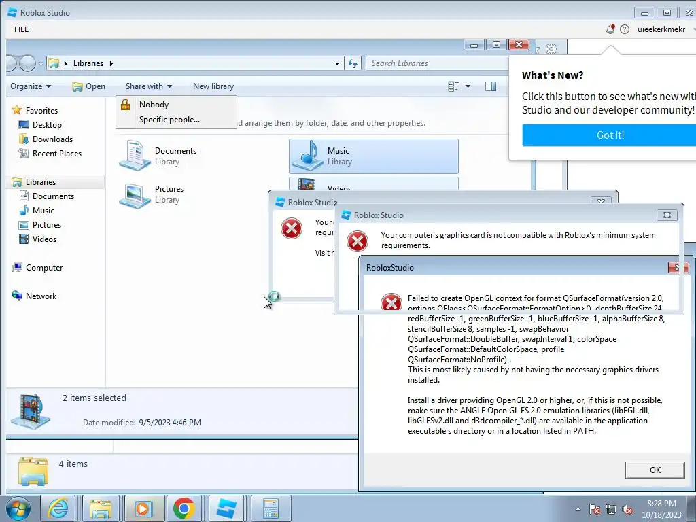
Task: Switch to Roblox Studio on the taskbar
Action: click(226, 508)
